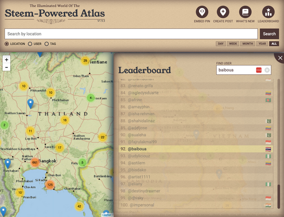Open the 661 cluster at Bangkok

tap(35, 162)
